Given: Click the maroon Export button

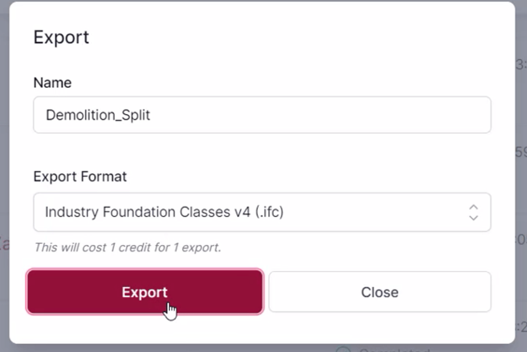Looking at the screenshot, I should [145, 292].
